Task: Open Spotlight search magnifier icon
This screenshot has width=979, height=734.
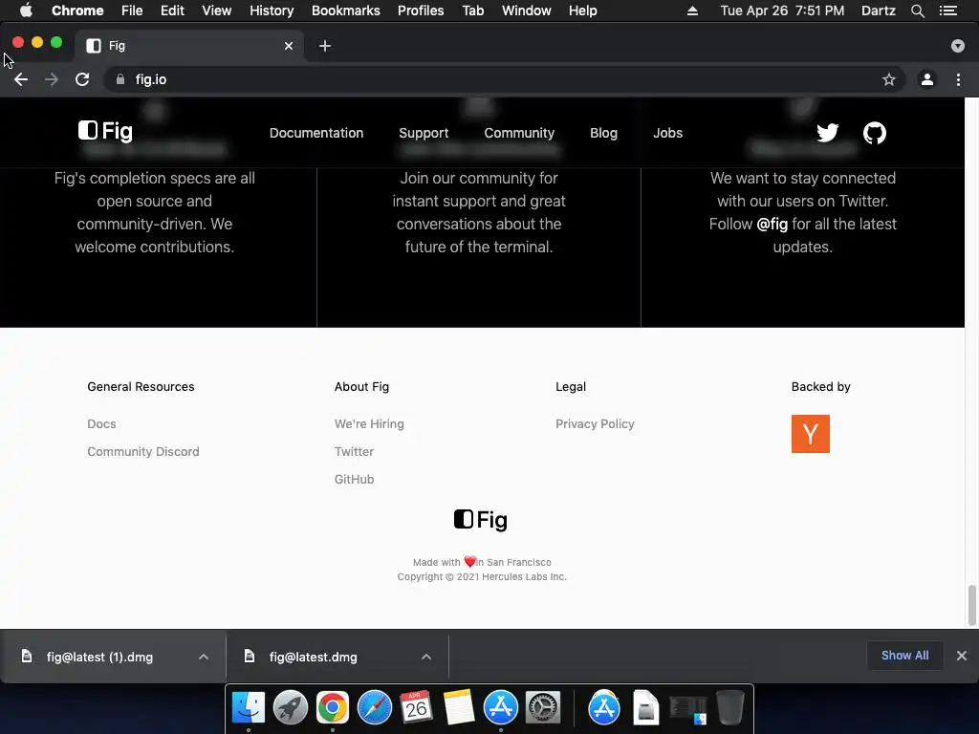Action: 917,11
